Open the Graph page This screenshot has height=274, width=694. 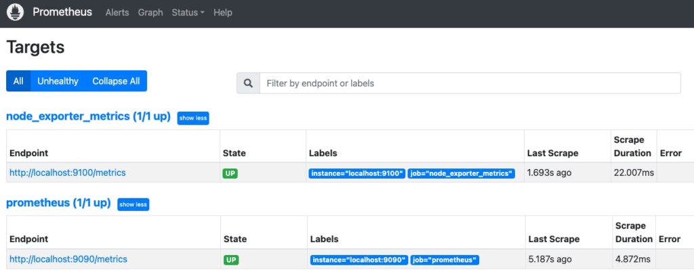pos(150,12)
